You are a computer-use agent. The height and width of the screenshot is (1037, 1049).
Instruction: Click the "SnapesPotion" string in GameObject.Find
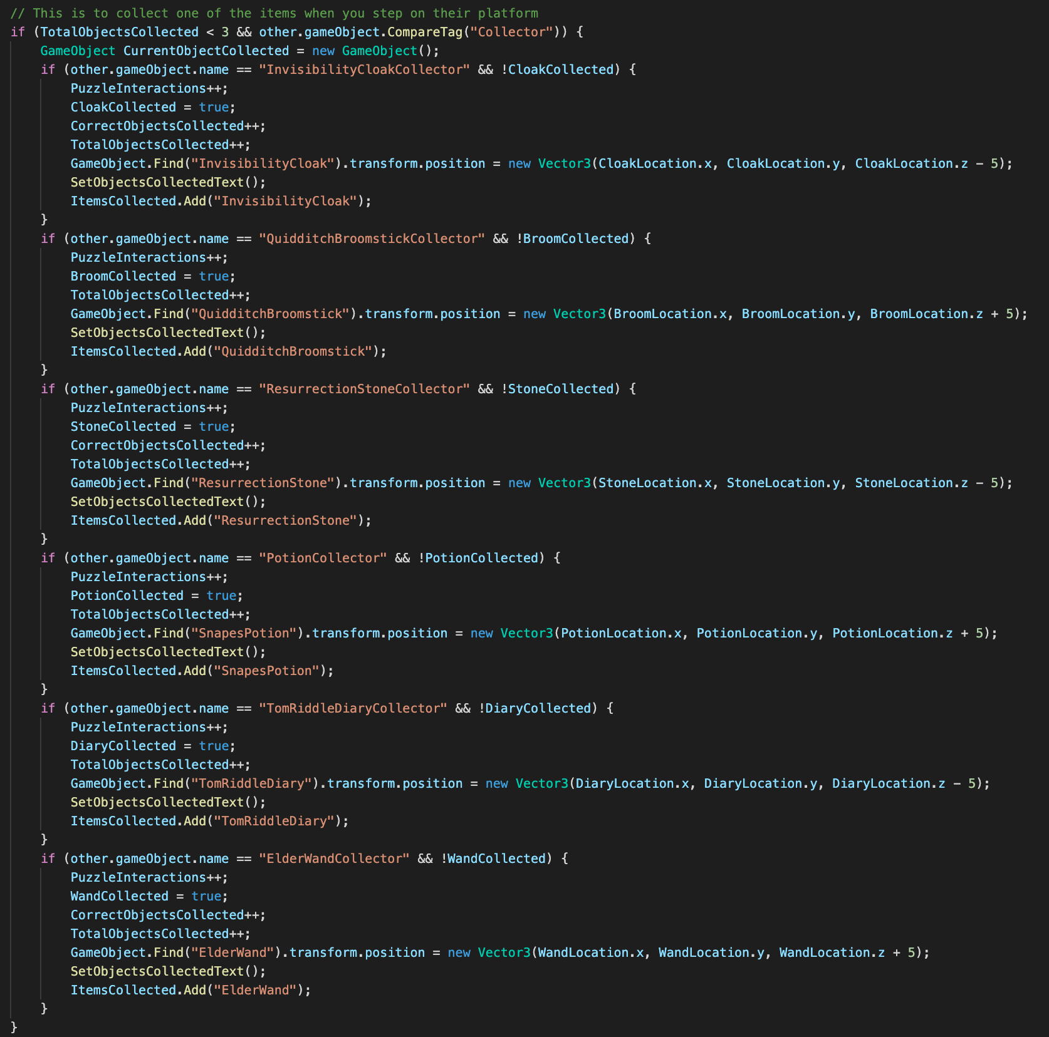(x=244, y=633)
